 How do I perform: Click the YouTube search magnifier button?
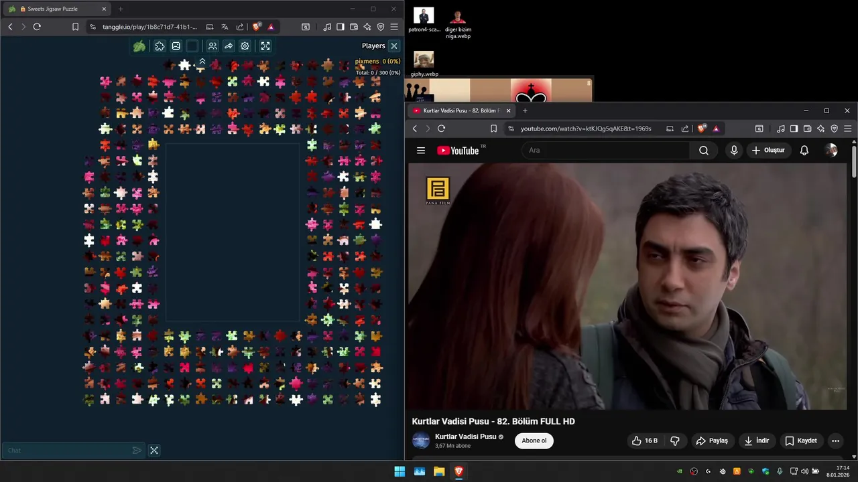point(704,151)
